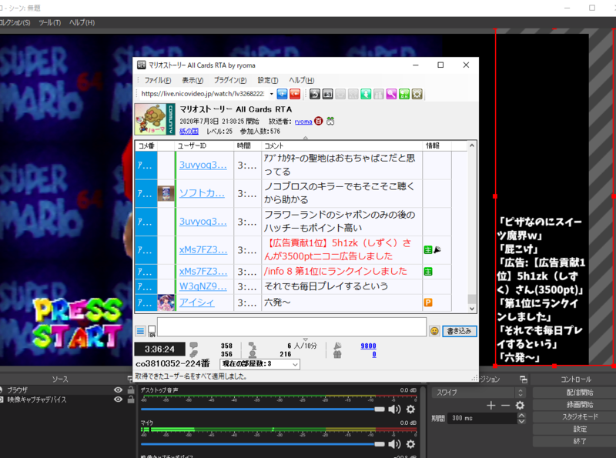The image size is (616, 458).
Task: Toggle the 184 anonymous checkbox
Action: pos(152,329)
